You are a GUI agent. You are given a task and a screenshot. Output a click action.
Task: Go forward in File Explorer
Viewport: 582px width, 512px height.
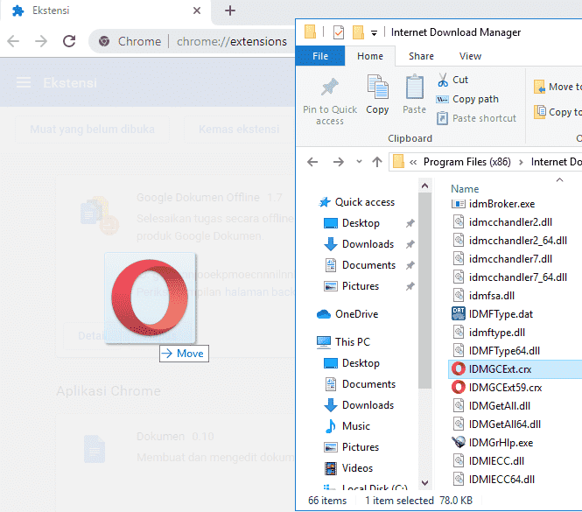tap(338, 162)
